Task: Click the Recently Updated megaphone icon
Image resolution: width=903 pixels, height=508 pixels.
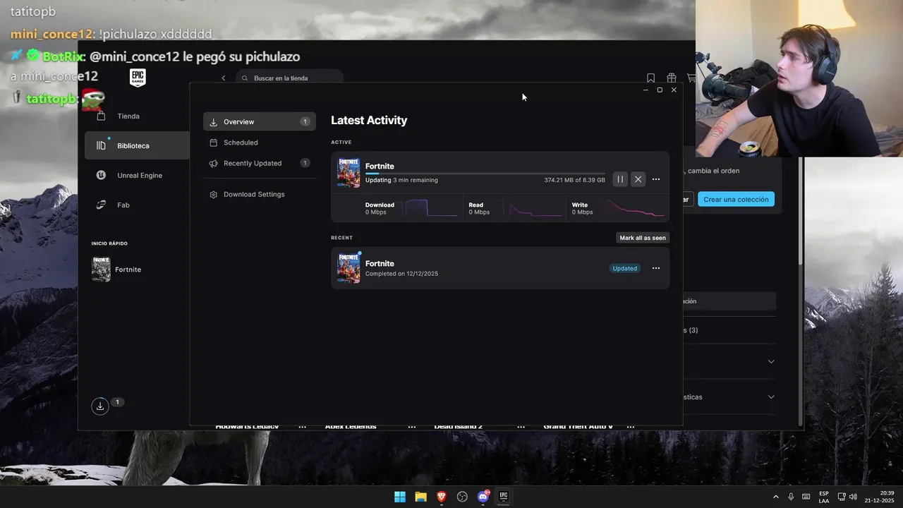Action: pos(214,163)
